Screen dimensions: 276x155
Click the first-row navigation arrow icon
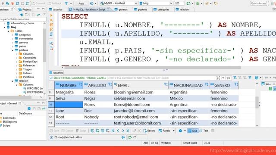113,131
